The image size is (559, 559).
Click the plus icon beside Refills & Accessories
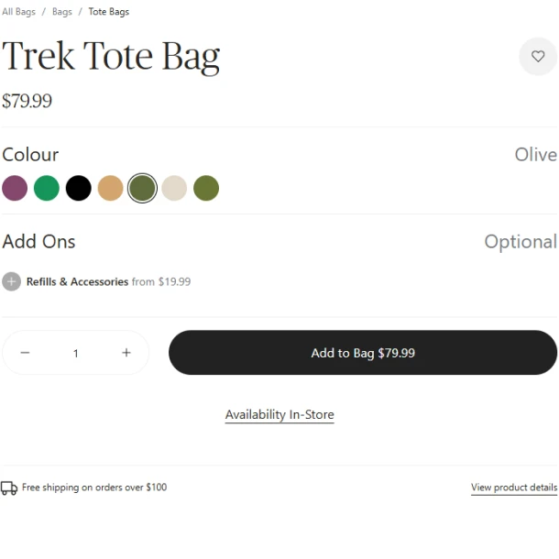coord(11,281)
